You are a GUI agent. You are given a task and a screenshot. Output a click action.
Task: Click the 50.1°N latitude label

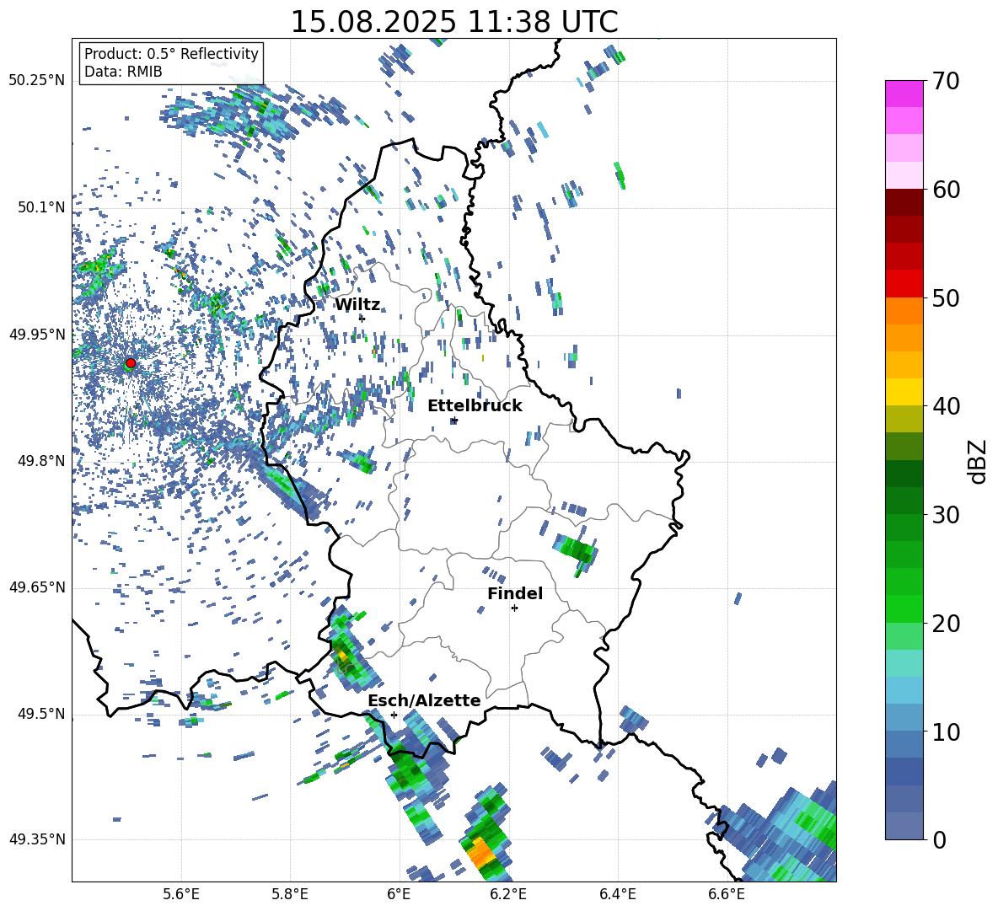41,207
